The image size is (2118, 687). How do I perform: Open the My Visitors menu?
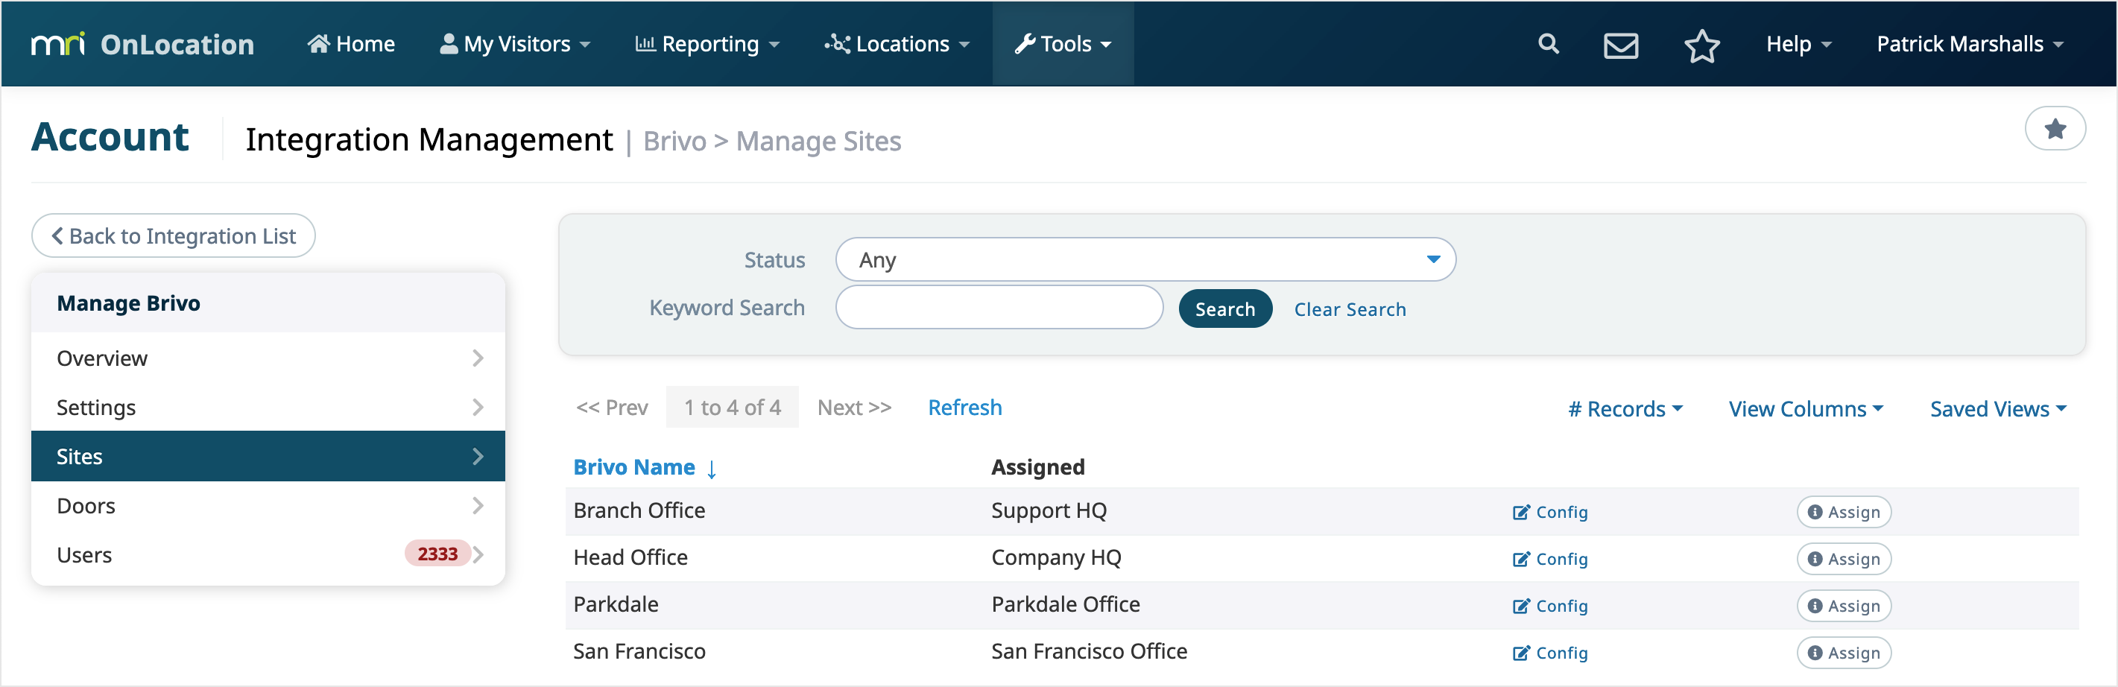click(x=515, y=43)
